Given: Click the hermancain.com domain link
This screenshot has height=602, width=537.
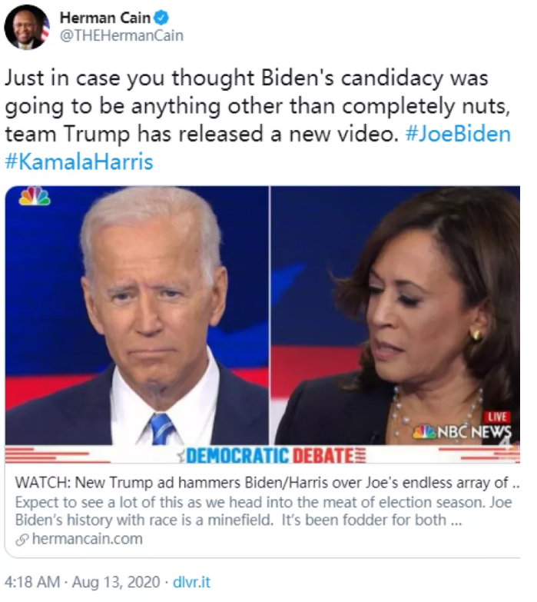Looking at the screenshot, I should [88, 539].
